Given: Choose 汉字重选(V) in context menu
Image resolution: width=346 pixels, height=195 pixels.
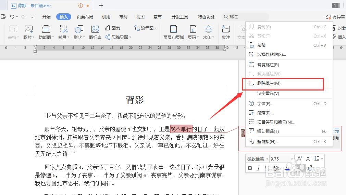Looking at the screenshot, I should 289,94.
